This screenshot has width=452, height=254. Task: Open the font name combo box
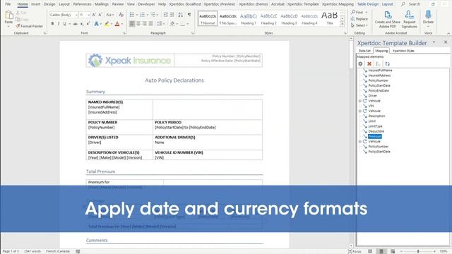64,15
